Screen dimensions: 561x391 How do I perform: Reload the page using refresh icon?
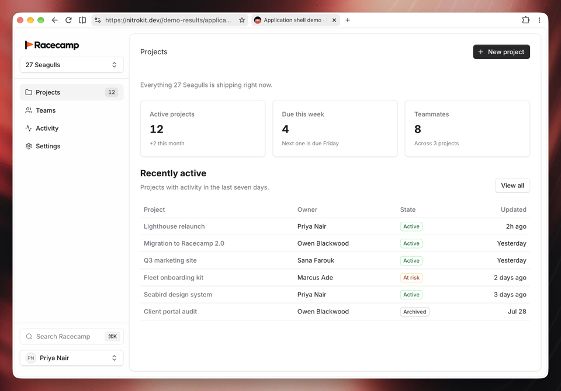[x=68, y=20]
